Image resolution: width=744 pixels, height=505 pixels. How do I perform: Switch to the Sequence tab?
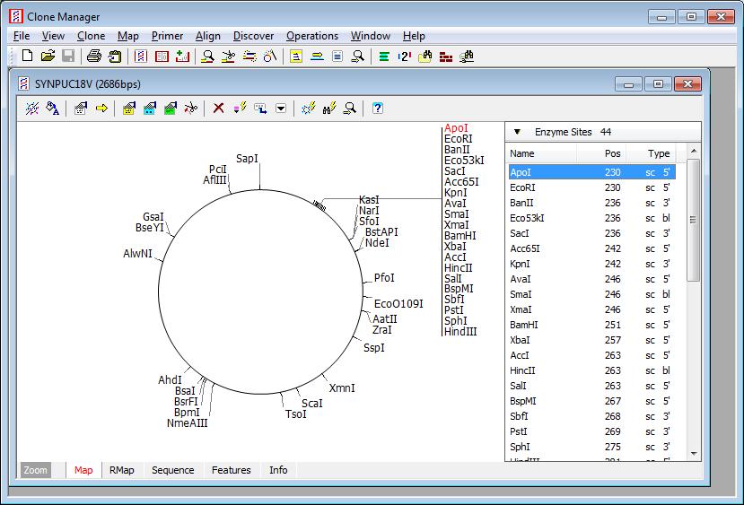click(172, 470)
